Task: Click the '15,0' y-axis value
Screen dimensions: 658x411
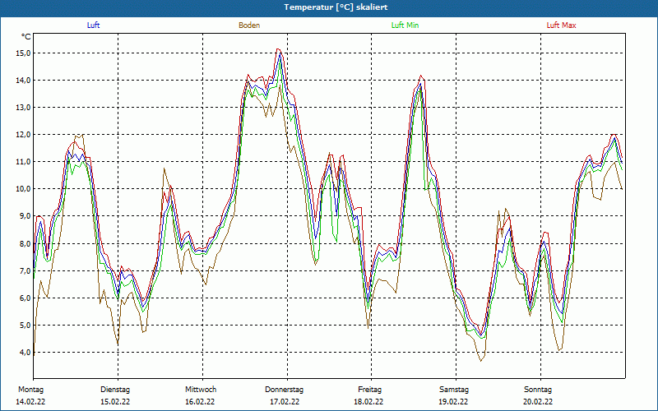Action: pyautogui.click(x=24, y=53)
